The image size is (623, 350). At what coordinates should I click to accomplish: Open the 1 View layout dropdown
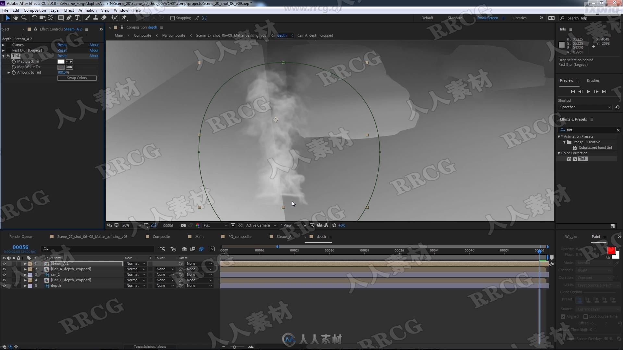[290, 225]
